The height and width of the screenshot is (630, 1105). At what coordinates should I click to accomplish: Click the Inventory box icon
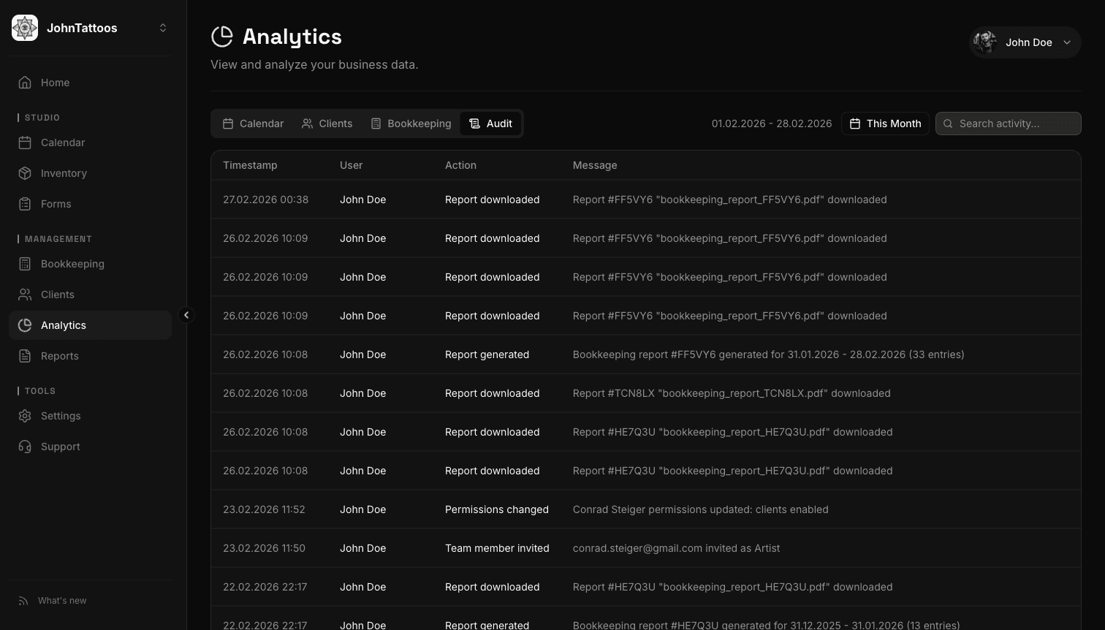(26, 173)
